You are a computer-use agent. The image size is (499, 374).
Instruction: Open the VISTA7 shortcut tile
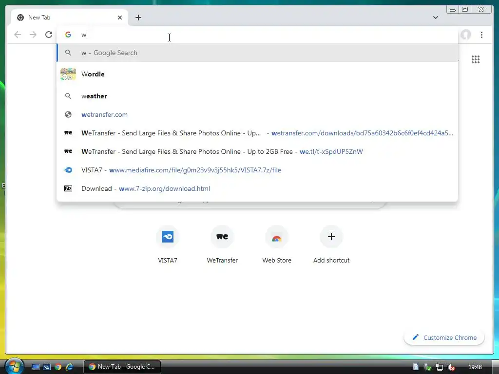(x=168, y=244)
